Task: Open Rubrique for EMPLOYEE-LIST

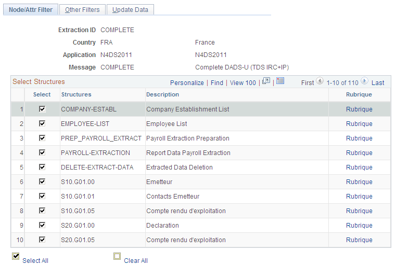Action: [359, 124]
